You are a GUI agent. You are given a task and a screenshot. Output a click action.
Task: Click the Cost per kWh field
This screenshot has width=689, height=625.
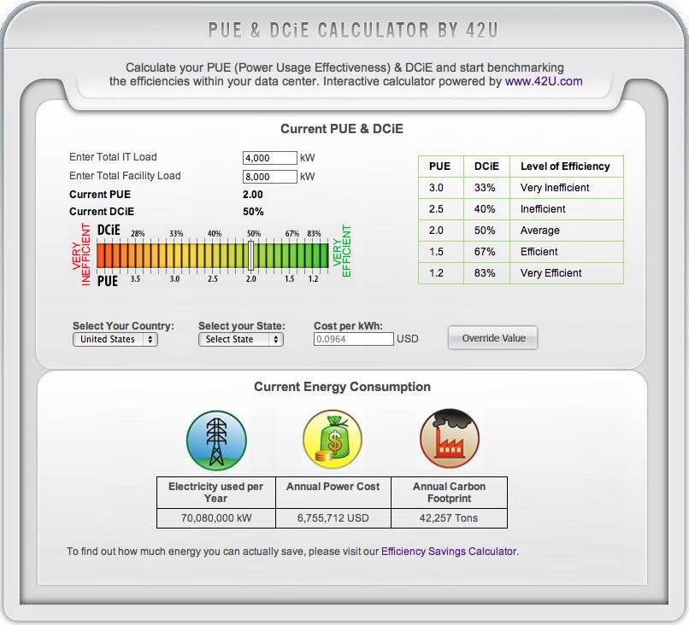(x=354, y=339)
